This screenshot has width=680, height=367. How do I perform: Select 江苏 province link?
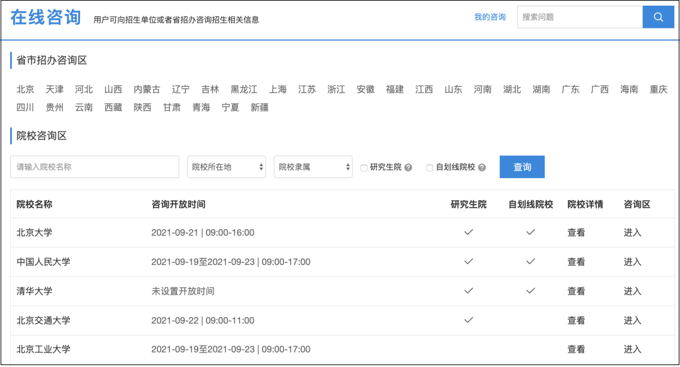pyautogui.click(x=307, y=89)
